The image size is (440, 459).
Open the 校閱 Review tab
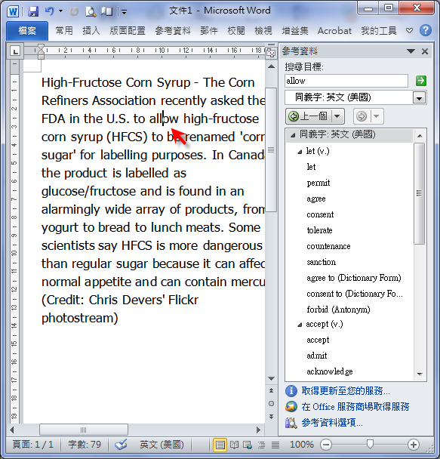click(x=235, y=30)
